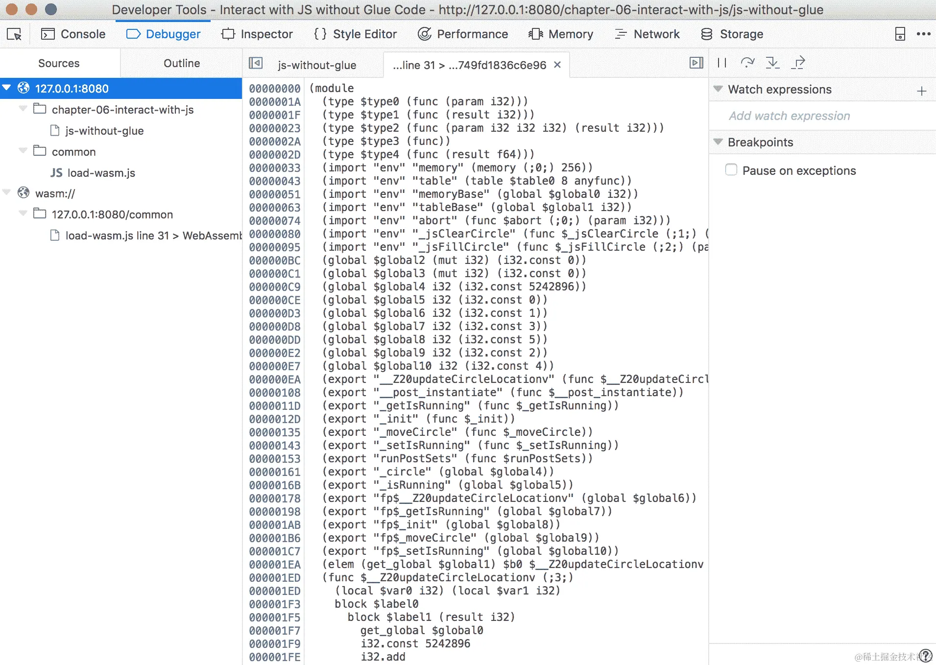Select the ...line 31 > ...749fd1836c6e96 tab
936x665 pixels.
(469, 65)
